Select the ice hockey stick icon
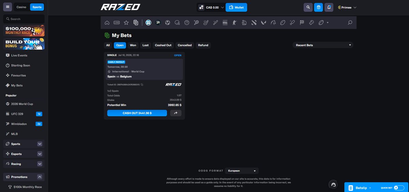The width and height of the screenshot is (409, 192). (206, 23)
